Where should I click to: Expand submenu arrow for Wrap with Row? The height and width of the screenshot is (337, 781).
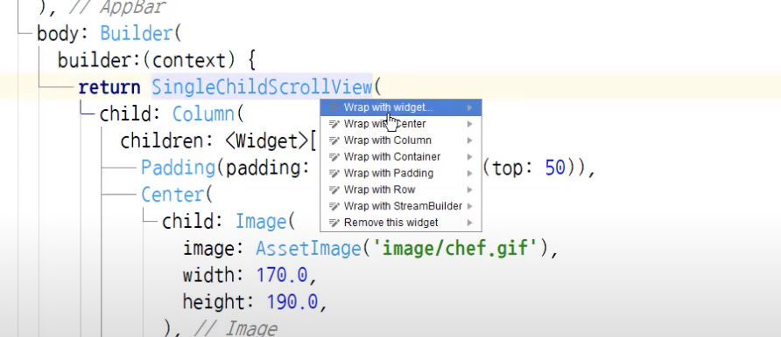[x=469, y=189]
